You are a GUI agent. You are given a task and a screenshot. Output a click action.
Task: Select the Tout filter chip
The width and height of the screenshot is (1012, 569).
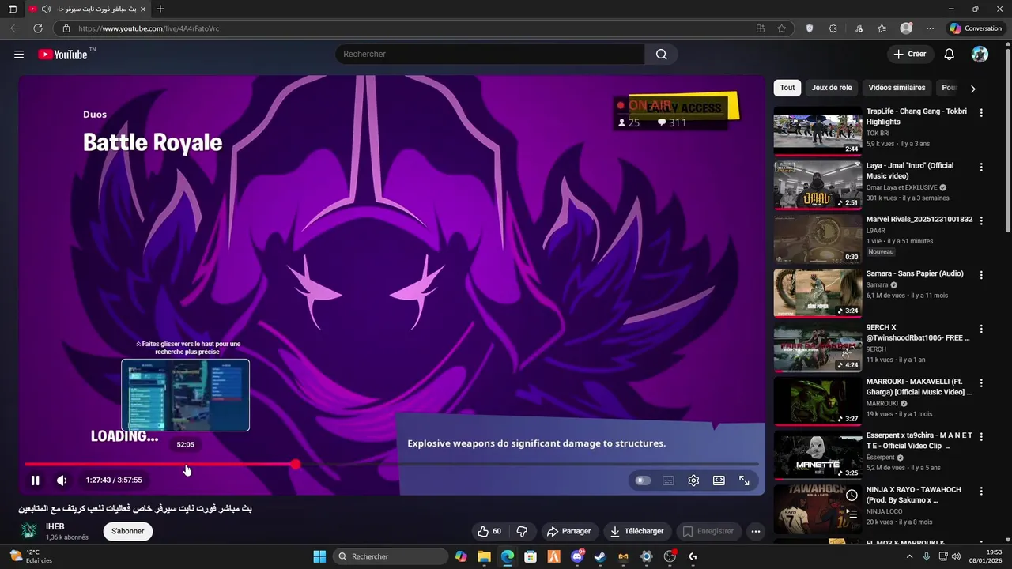(787, 88)
